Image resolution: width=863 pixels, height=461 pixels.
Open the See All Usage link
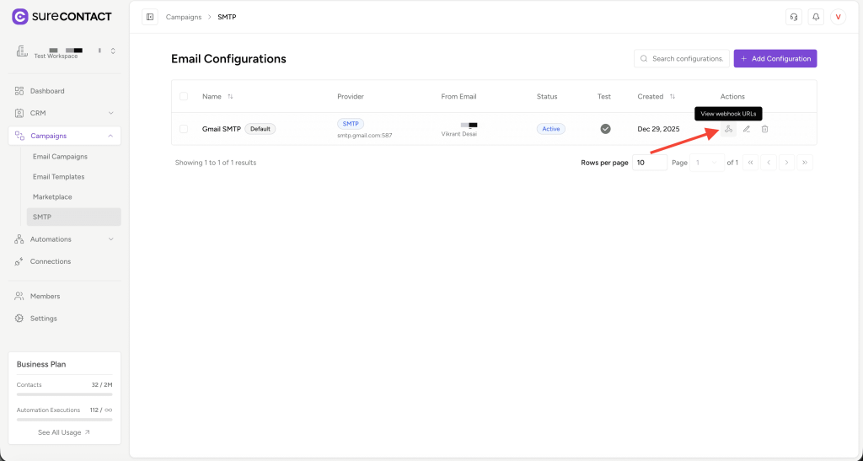64,432
